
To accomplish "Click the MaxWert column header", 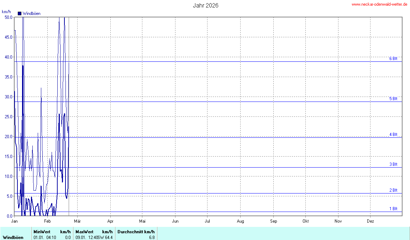I will [84, 232].
